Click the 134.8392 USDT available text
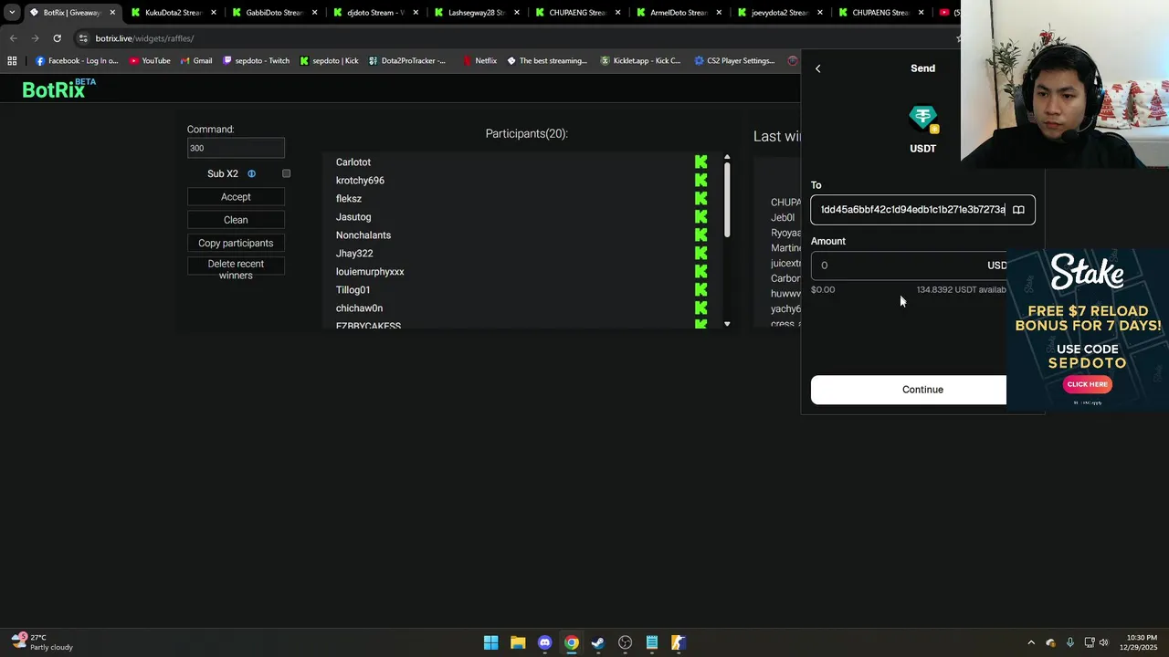This screenshot has width=1169, height=657. tap(961, 289)
